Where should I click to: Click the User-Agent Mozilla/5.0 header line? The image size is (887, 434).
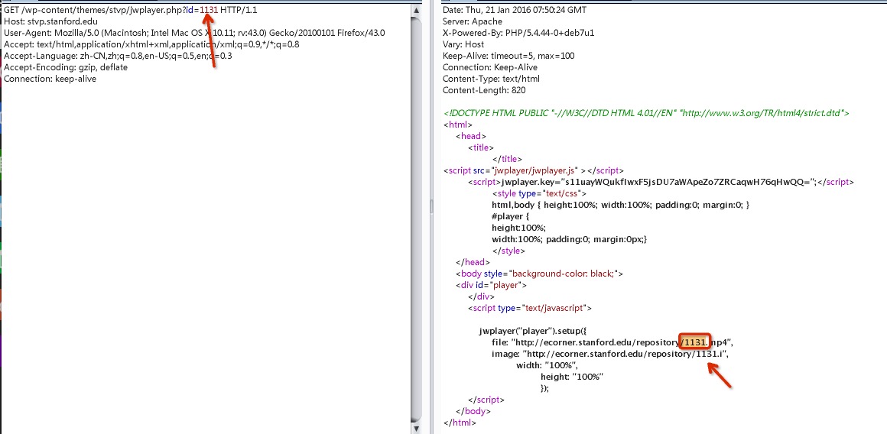point(194,33)
